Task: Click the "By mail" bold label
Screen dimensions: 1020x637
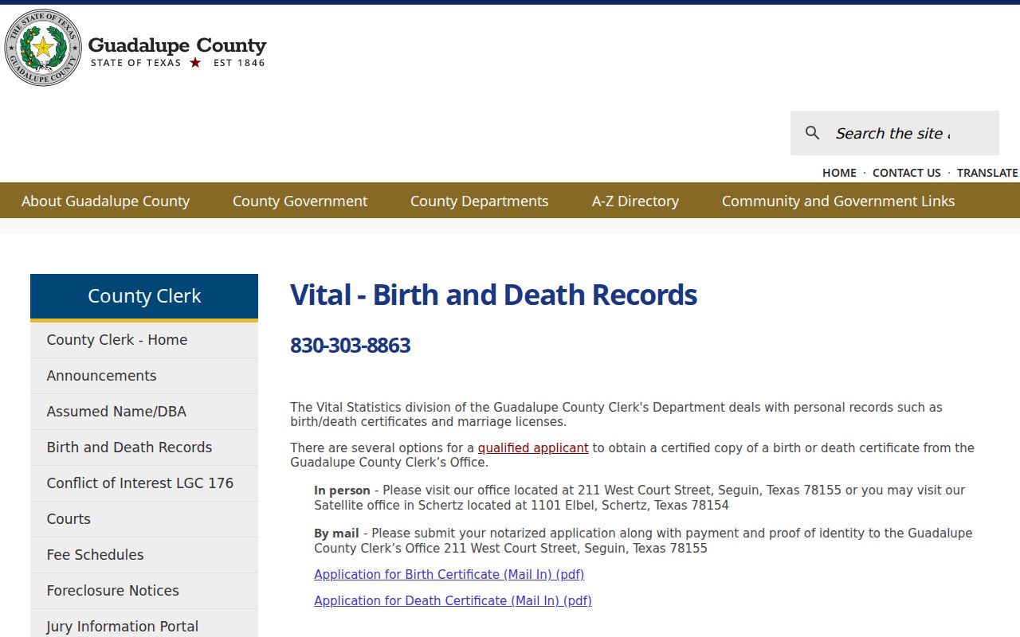Action: pos(336,533)
